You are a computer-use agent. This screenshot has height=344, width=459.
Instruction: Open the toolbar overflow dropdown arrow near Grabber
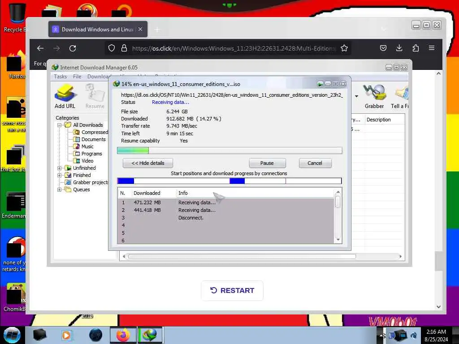356,96
